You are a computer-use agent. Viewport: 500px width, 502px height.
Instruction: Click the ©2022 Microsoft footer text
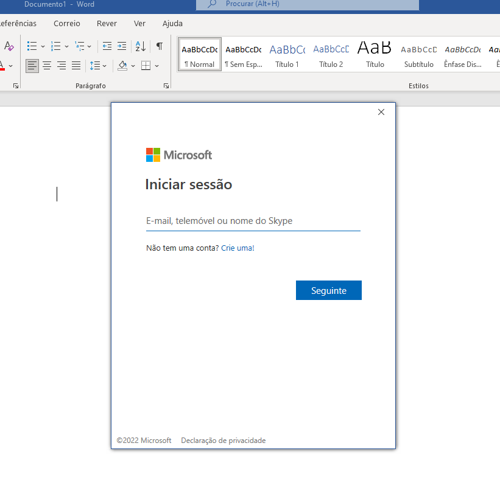coord(144,441)
